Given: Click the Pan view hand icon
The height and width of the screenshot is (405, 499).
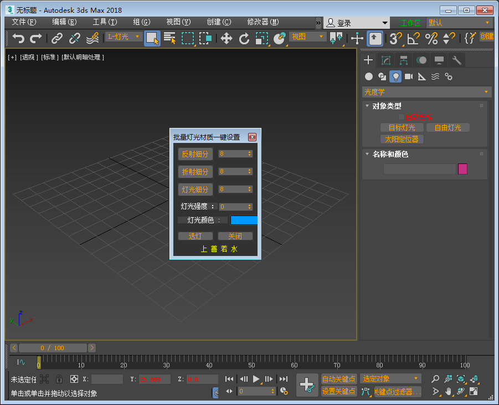Looking at the screenshot, I should 450,391.
